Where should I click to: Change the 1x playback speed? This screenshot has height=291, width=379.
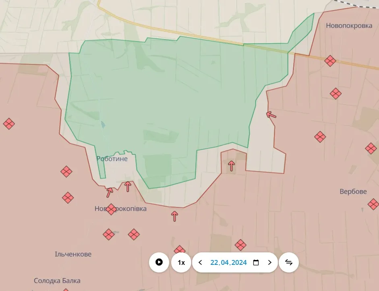coord(181,262)
